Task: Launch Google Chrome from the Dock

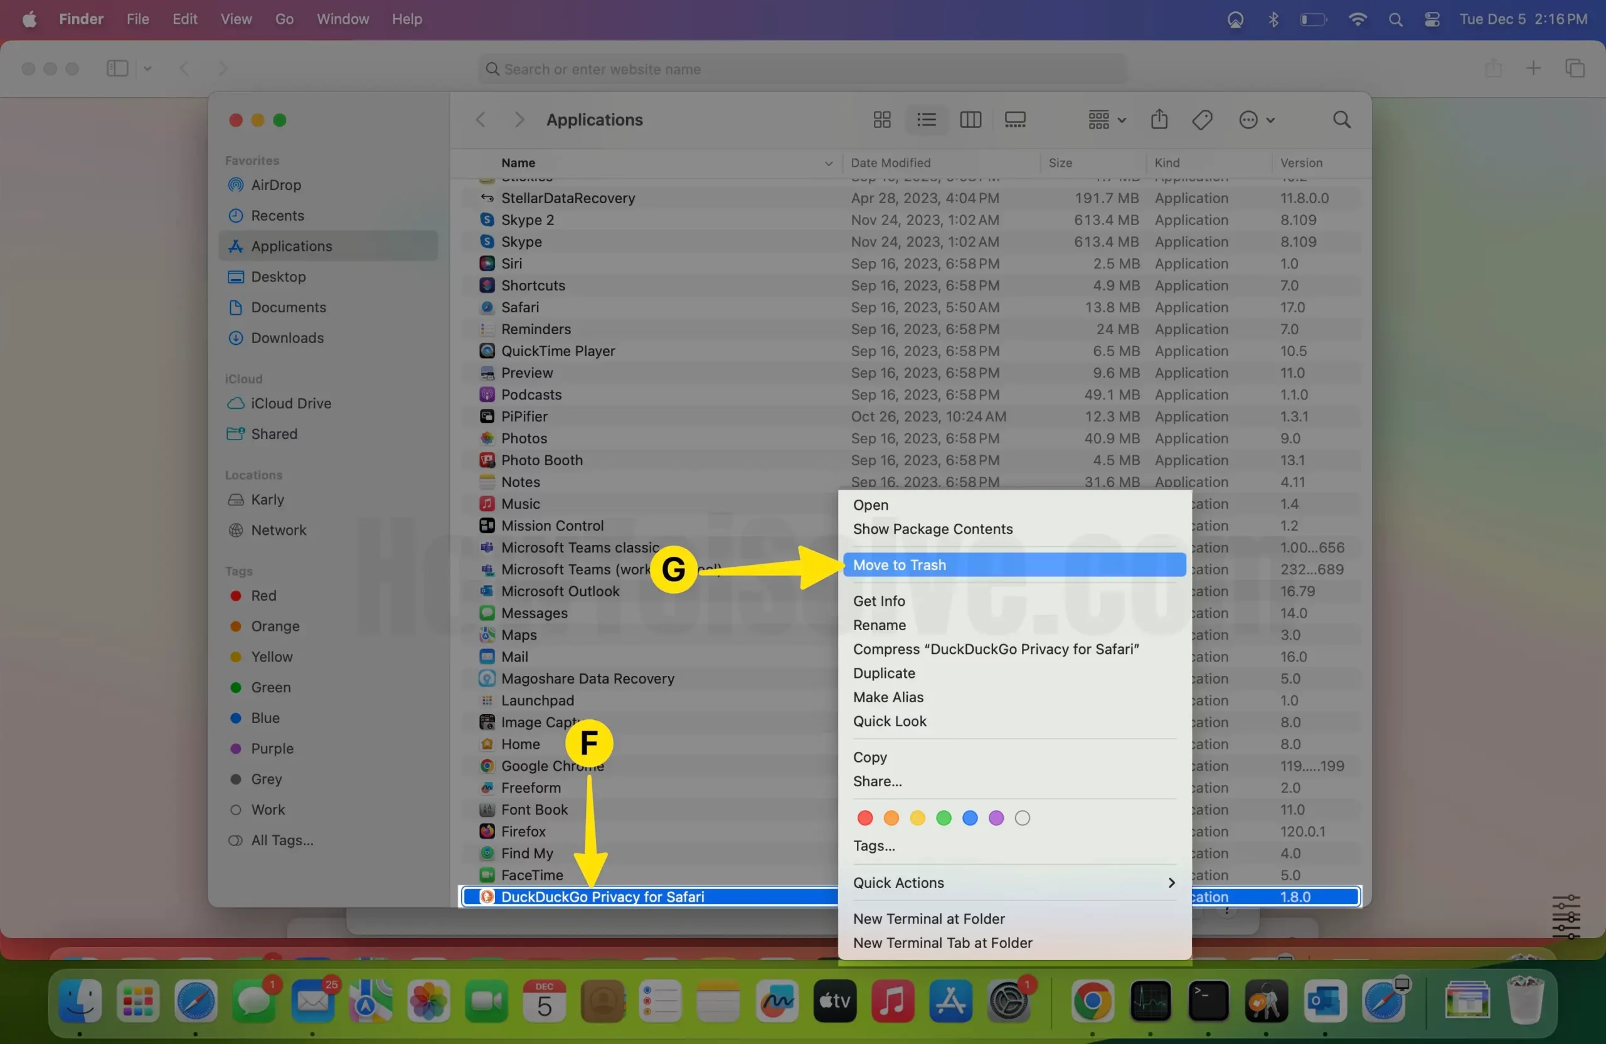Action: 1092,1002
